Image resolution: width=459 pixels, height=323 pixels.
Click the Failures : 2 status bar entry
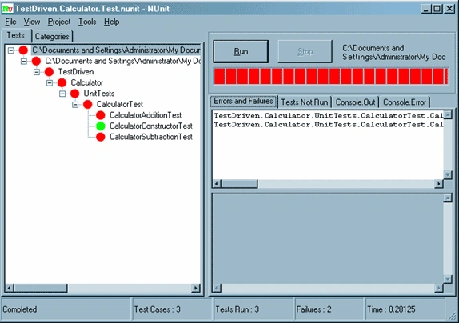point(329,309)
